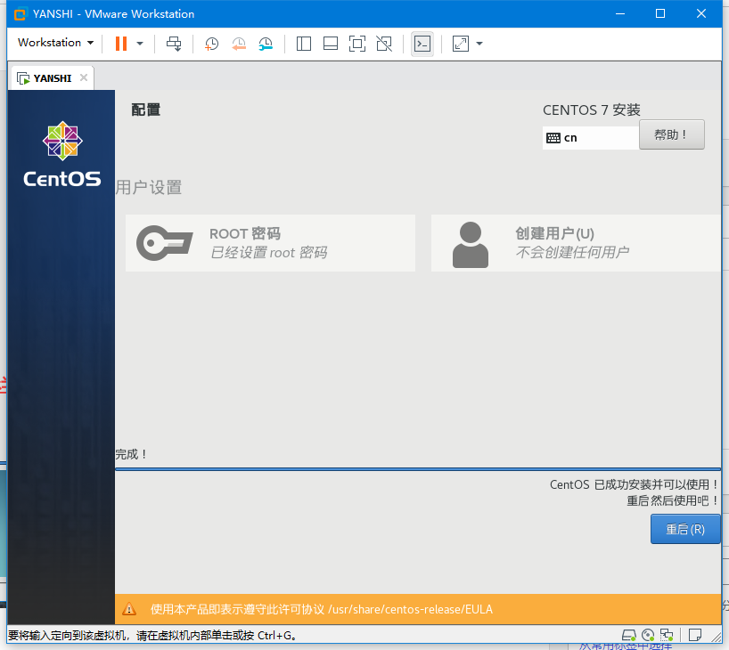Open the snapshot manager

[x=266, y=44]
